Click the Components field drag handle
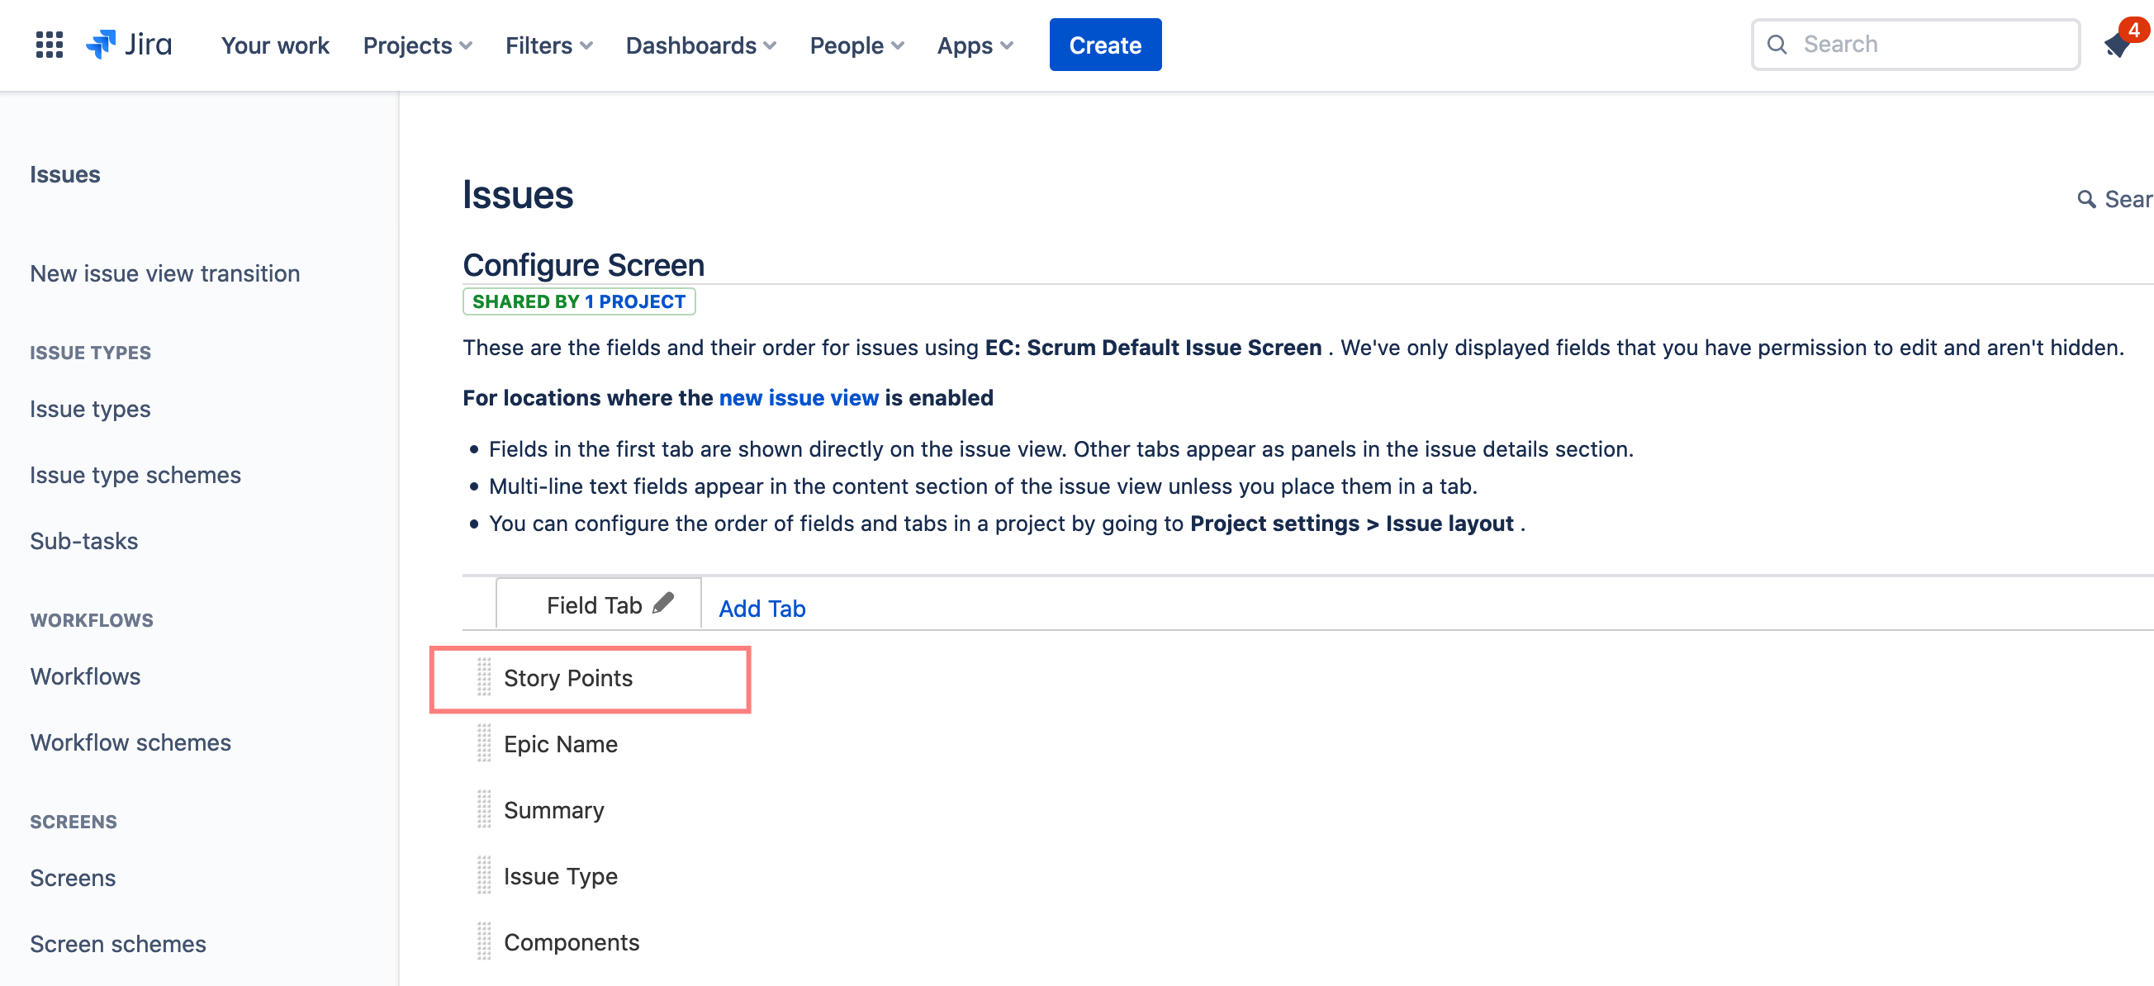 pos(484,941)
